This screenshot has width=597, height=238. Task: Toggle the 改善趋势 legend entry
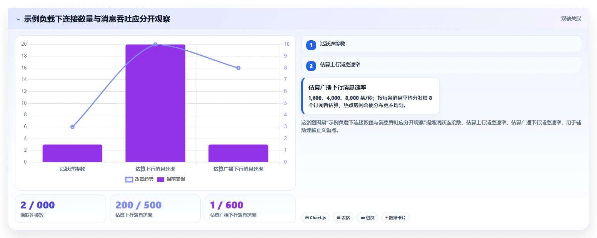point(139,179)
